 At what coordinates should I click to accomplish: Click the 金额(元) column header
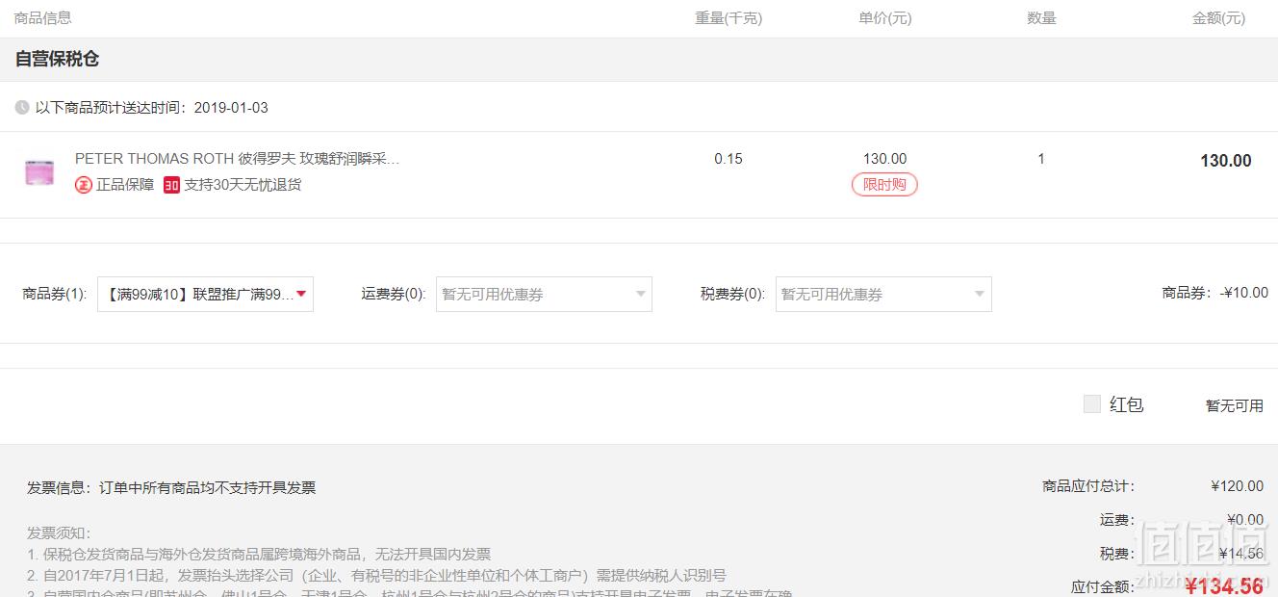(1218, 18)
